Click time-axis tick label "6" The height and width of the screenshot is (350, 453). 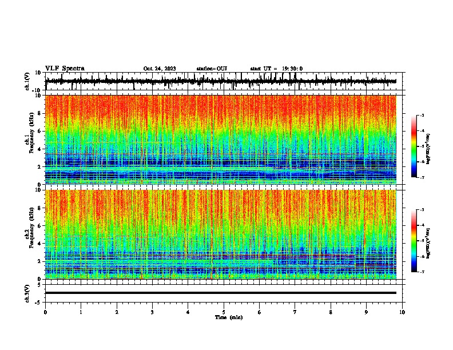[260, 312]
